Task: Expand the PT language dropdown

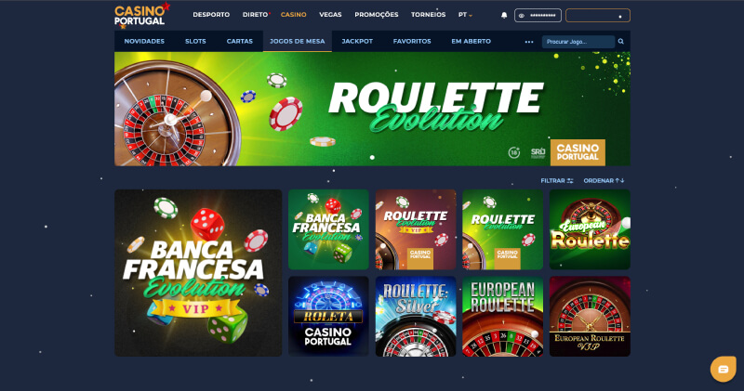Action: click(465, 15)
